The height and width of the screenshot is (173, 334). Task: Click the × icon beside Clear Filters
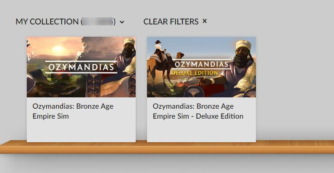click(x=205, y=21)
